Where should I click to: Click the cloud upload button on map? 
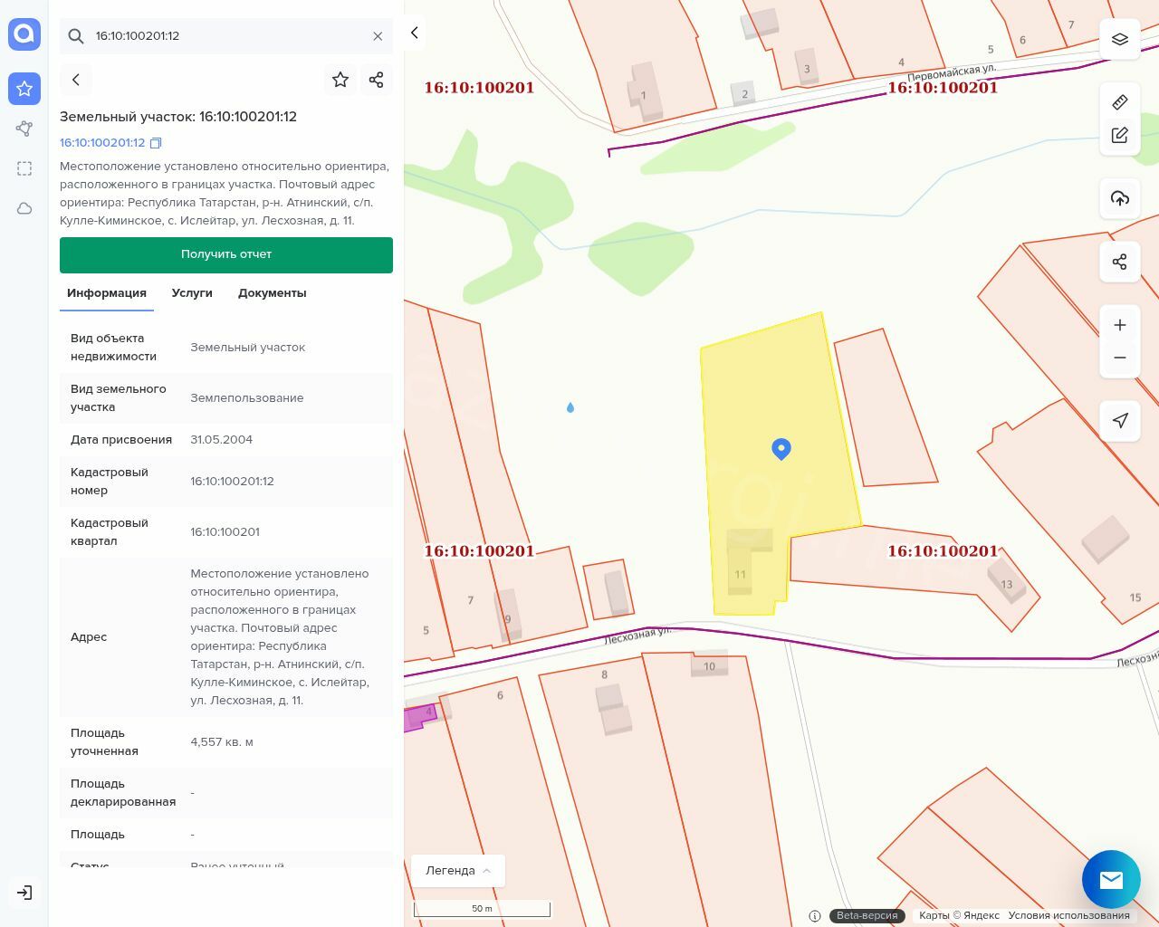point(1120,198)
